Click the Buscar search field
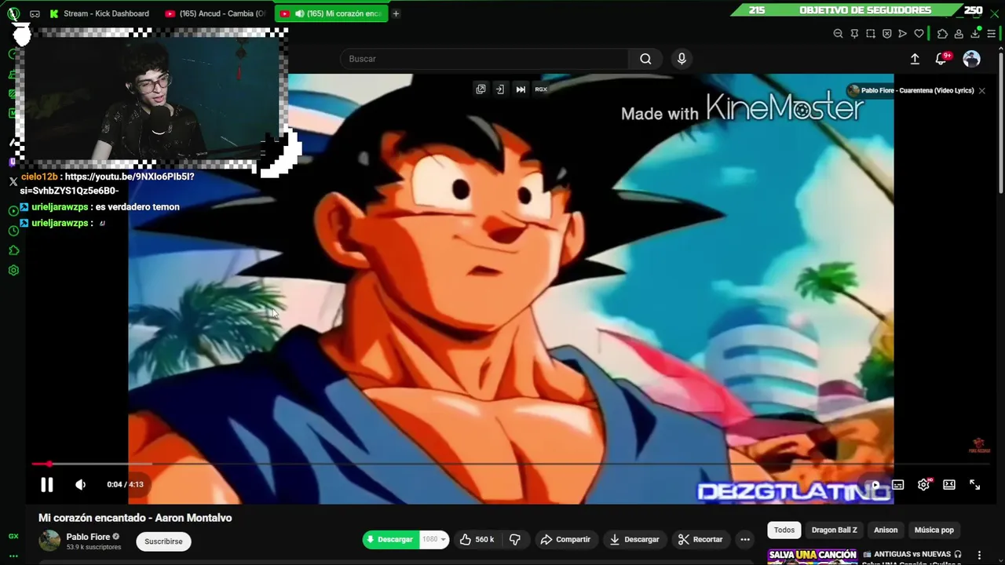Viewport: 1005px width, 565px height. 484,59
